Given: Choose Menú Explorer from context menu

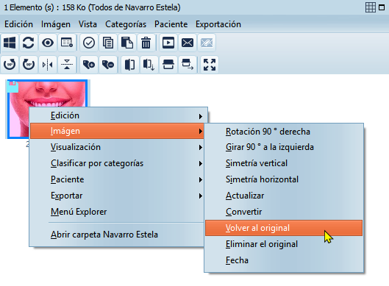Looking at the screenshot, I should [x=117, y=212].
